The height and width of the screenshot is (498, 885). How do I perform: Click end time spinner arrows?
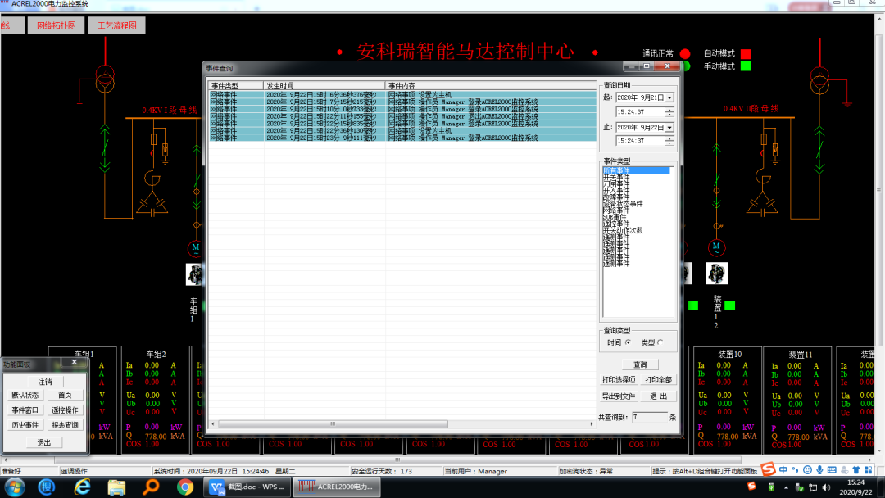(669, 141)
